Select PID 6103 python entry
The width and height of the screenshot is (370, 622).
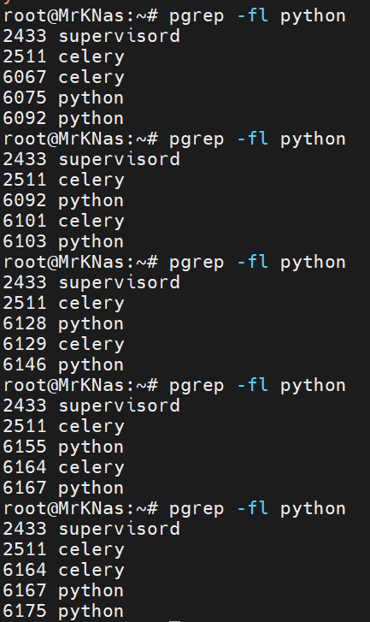[63, 241]
